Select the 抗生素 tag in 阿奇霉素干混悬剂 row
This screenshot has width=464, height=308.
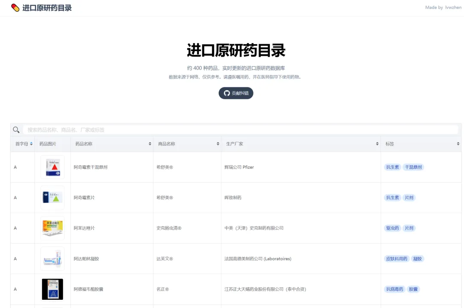coord(392,167)
